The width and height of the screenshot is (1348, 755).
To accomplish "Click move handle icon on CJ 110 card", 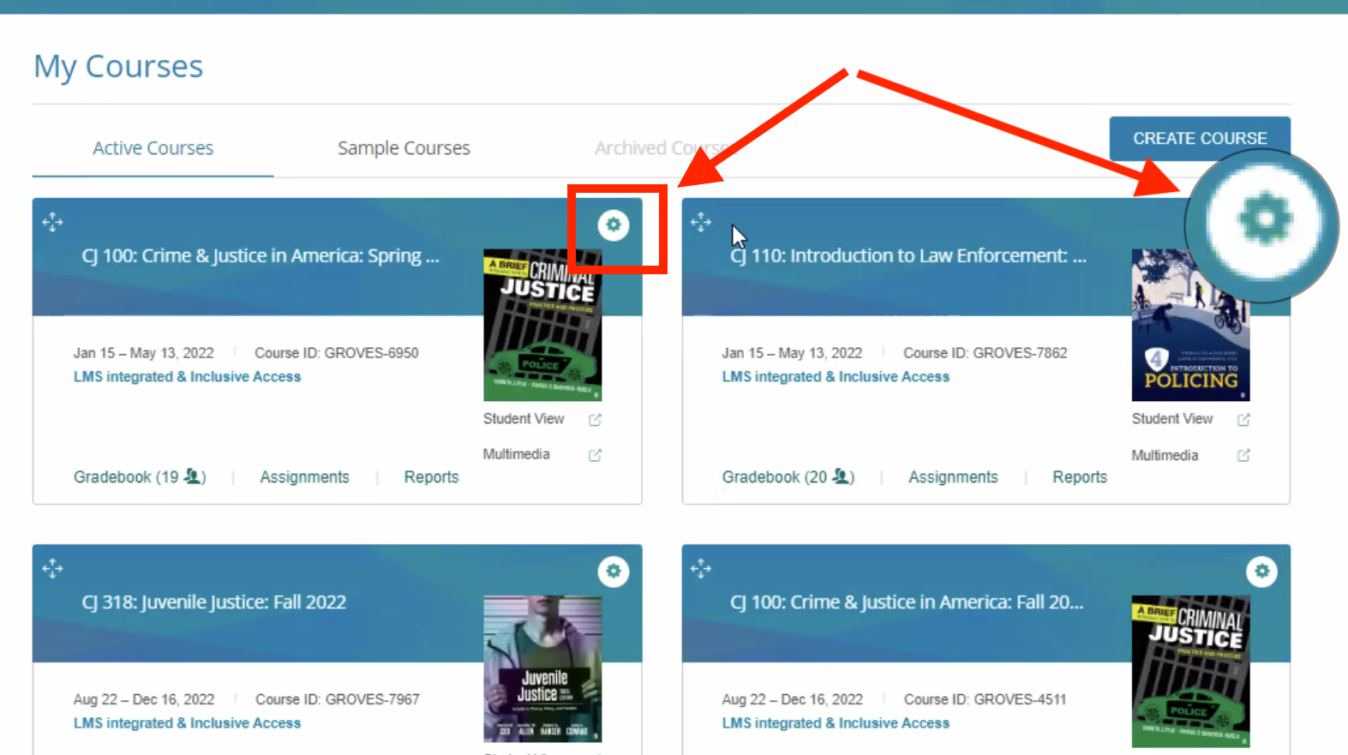I will tap(701, 222).
